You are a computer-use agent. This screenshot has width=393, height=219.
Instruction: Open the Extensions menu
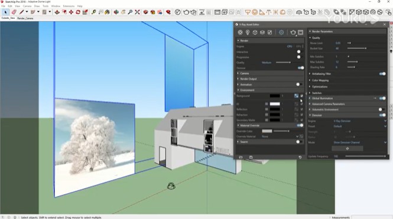click(x=69, y=6)
